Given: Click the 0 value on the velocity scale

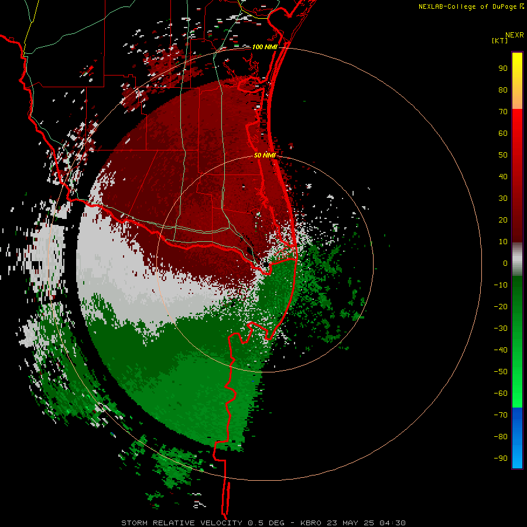Looking at the screenshot, I should point(505,263).
